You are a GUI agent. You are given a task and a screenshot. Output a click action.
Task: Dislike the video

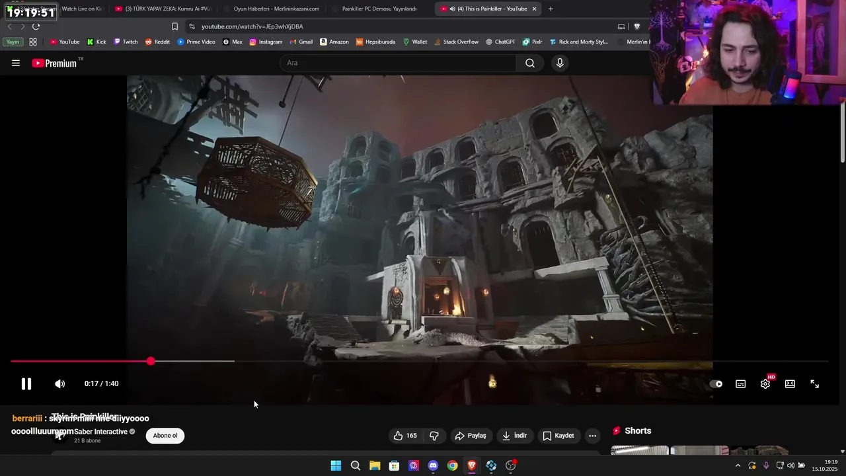(434, 436)
